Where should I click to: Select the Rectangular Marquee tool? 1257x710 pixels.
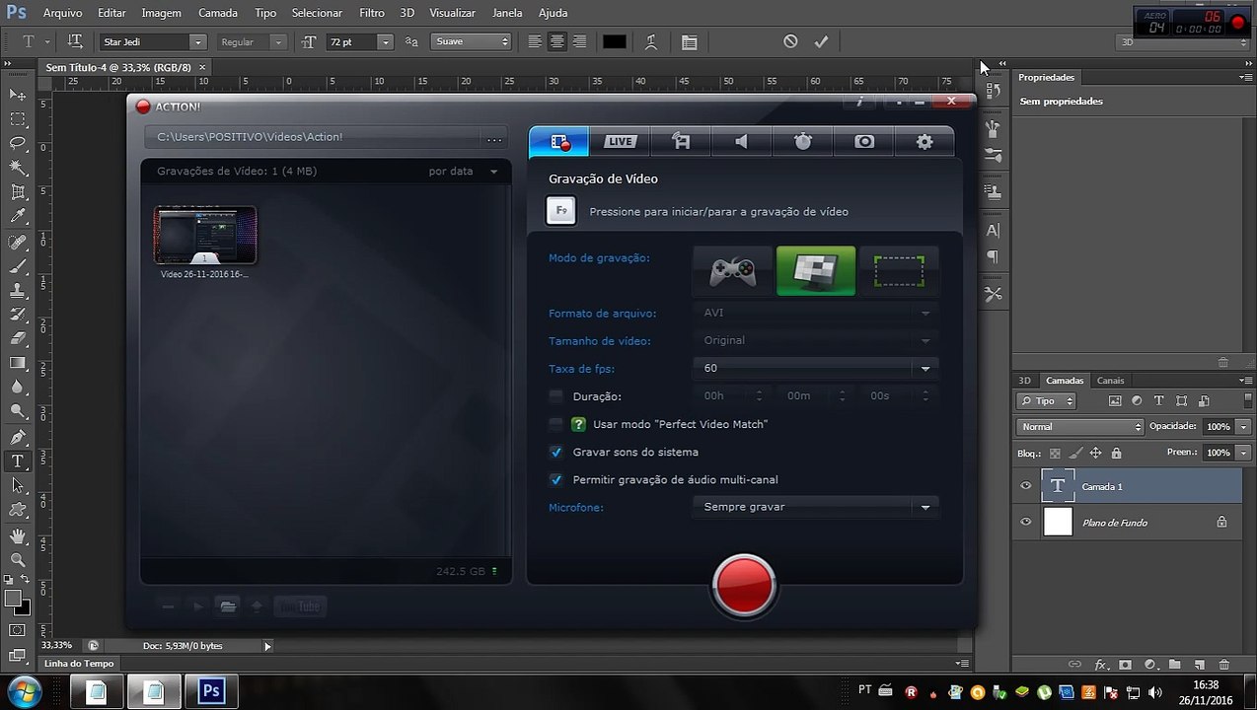[x=18, y=118]
